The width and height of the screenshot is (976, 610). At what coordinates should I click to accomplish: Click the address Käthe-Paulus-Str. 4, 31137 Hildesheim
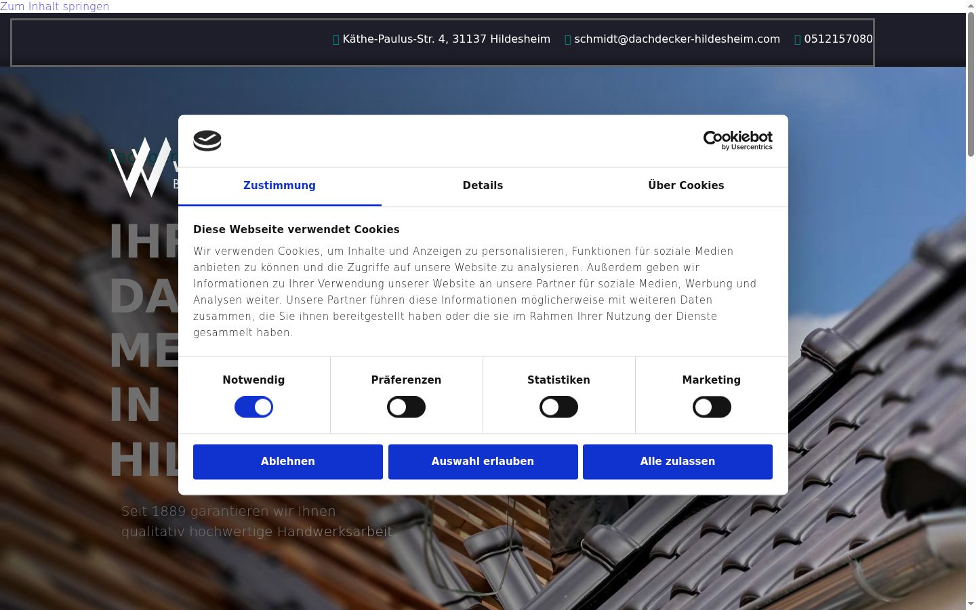447,39
